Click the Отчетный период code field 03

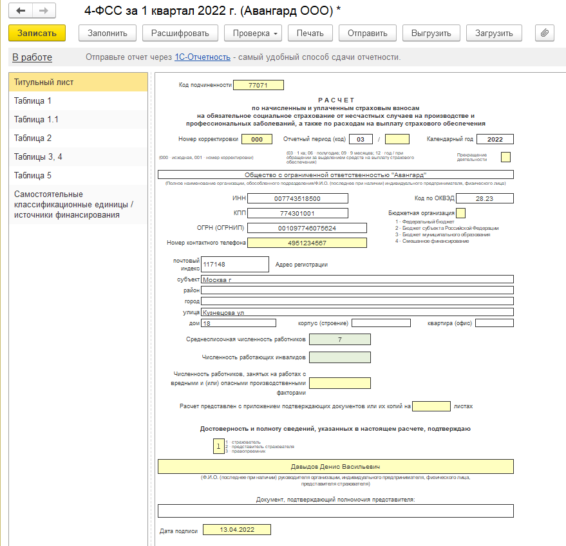[361, 139]
